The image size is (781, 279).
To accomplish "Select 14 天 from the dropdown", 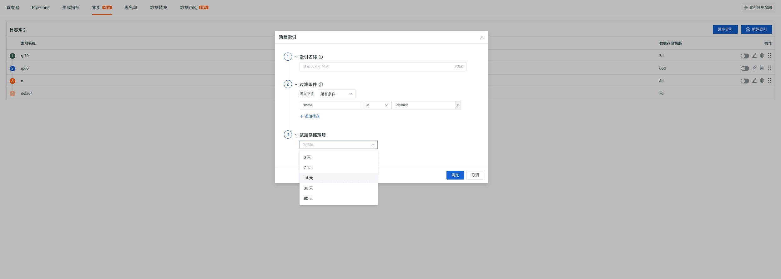I will click(338, 178).
